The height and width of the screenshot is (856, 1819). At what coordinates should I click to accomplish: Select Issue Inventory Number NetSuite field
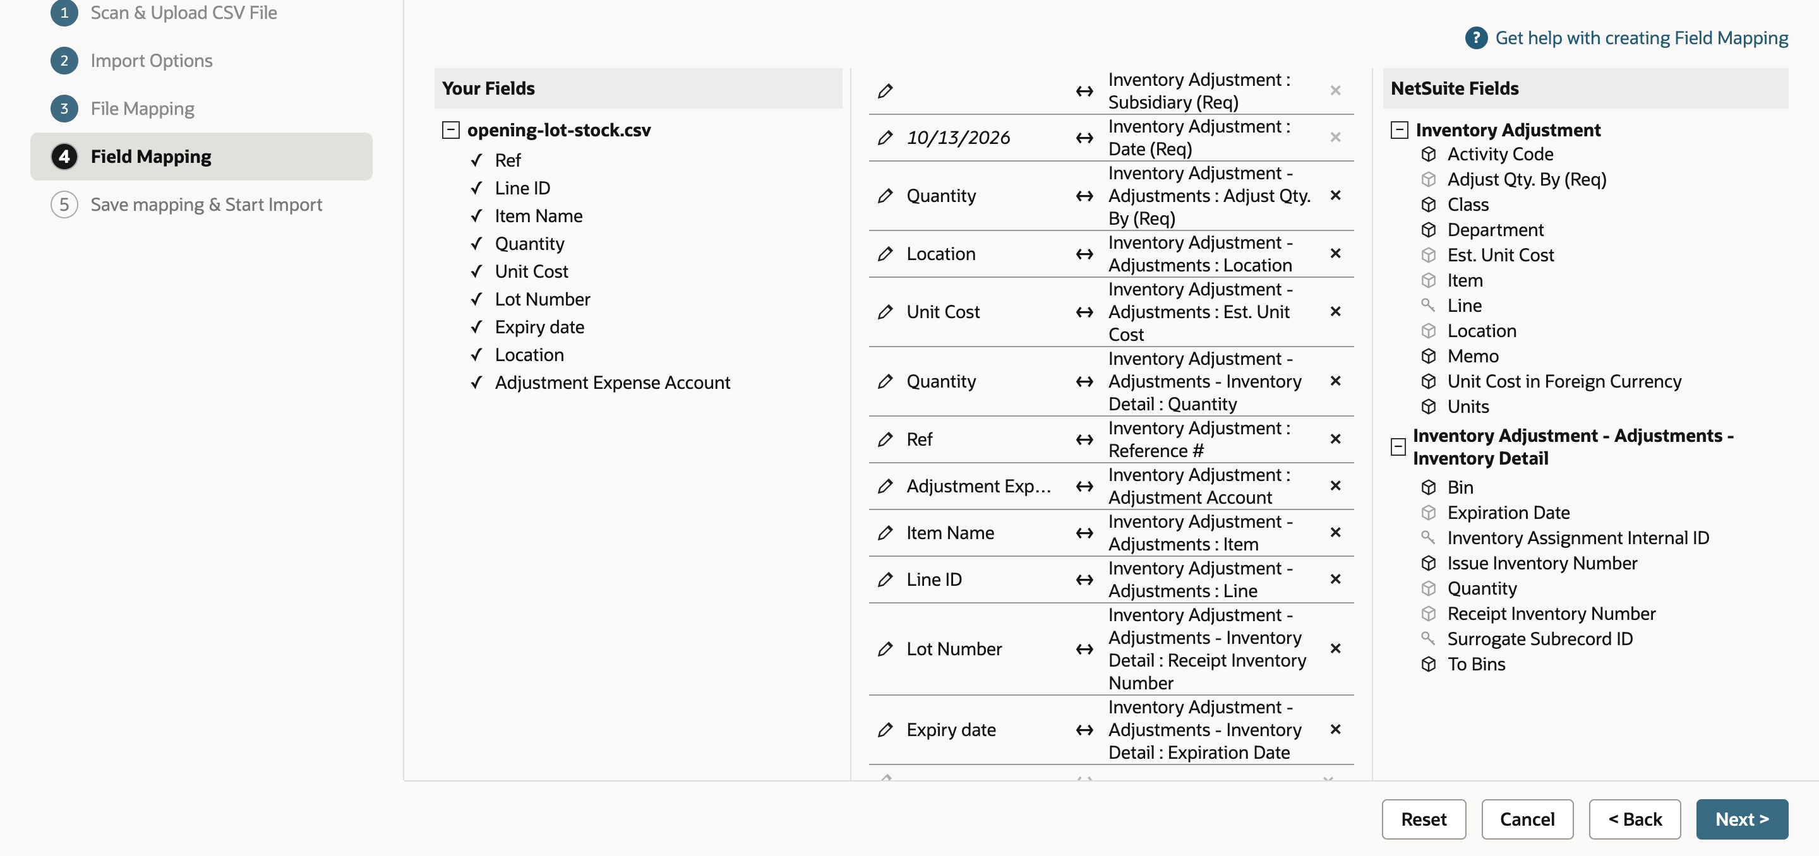(1542, 563)
